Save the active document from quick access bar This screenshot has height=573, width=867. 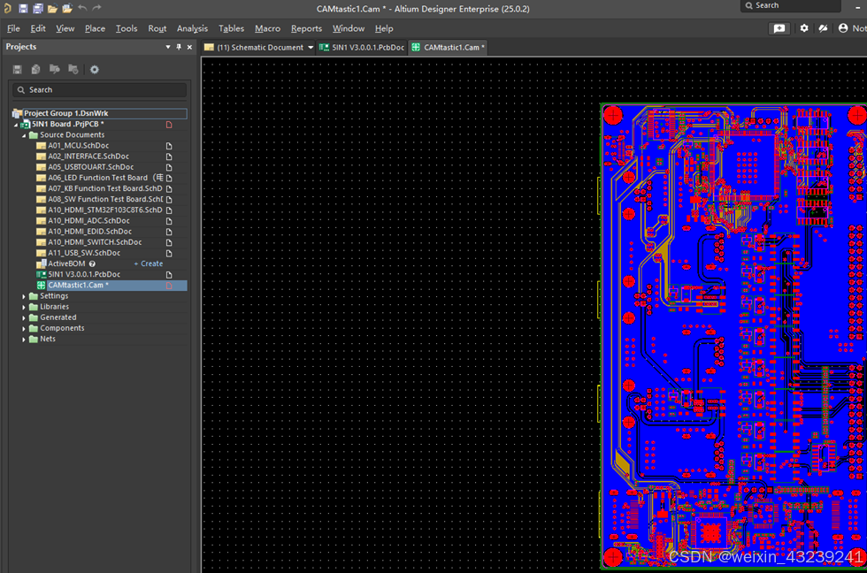point(23,8)
